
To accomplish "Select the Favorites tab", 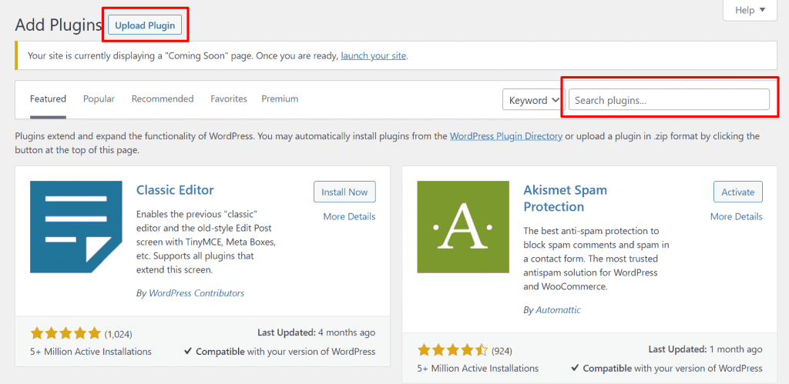I will (x=228, y=99).
